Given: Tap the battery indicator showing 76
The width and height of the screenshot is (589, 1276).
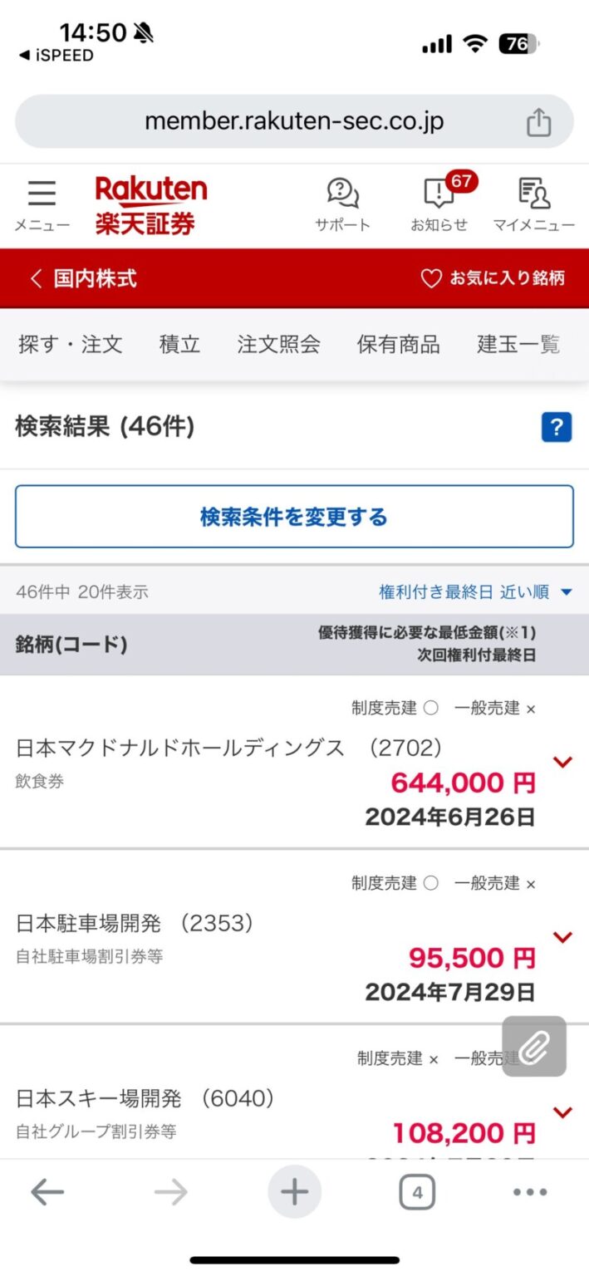Looking at the screenshot, I should point(522,42).
